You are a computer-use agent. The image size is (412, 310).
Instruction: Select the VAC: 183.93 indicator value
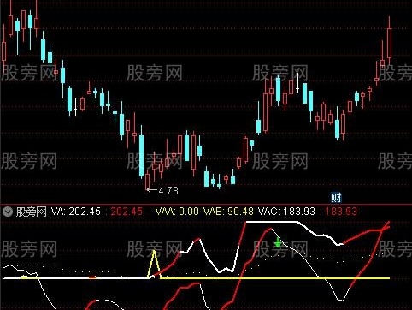tap(286, 212)
